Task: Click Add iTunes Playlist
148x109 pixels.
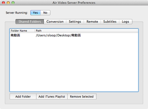Action: coord(52,97)
